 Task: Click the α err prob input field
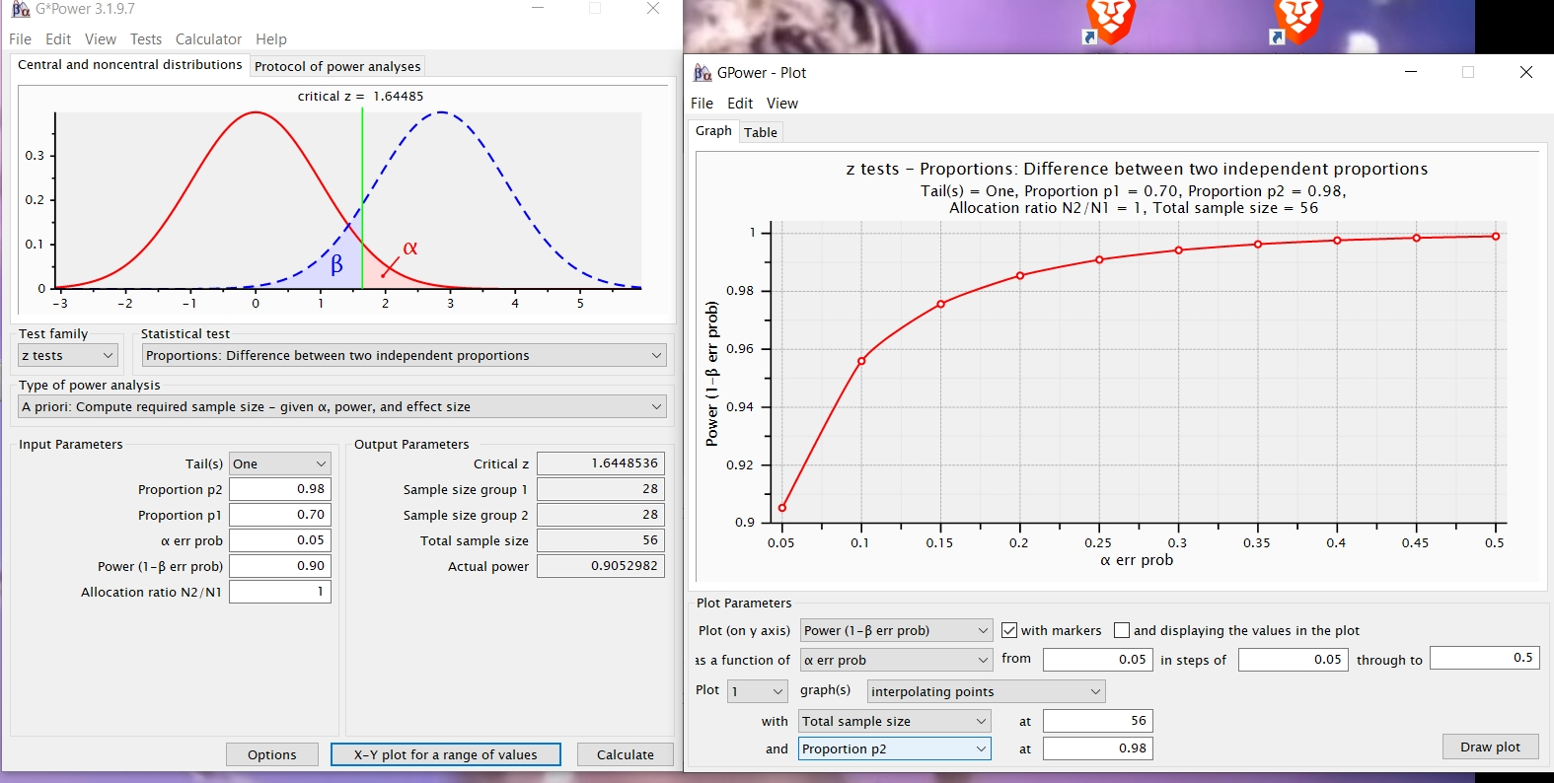(280, 540)
